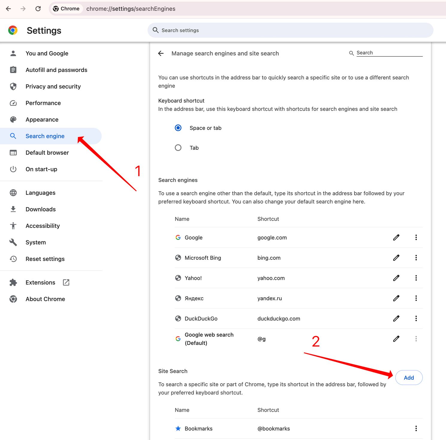Viewport: 446px width, 440px height.
Task: Click the Chrome site info chip
Action: pos(66,9)
